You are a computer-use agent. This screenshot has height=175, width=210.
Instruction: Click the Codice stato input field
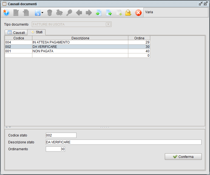pos(61,135)
